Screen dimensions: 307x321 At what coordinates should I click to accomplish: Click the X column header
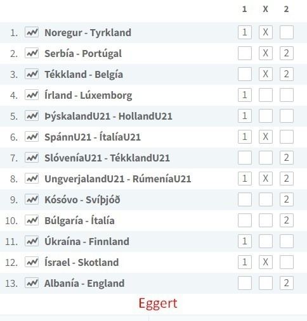(265, 9)
